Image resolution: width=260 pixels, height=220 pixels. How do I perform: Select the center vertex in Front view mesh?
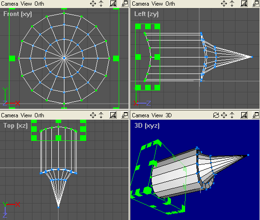(x=64, y=58)
